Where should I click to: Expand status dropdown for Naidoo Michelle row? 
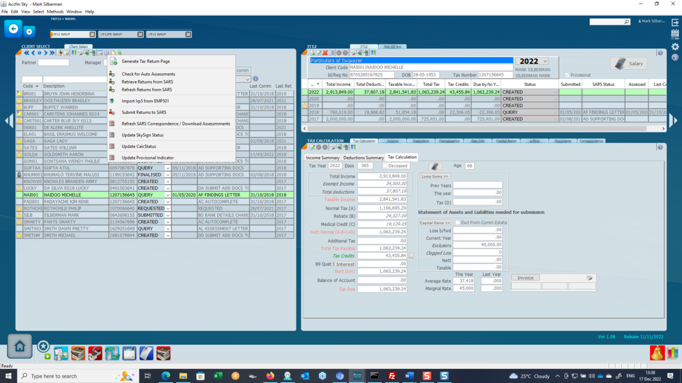tap(168, 195)
